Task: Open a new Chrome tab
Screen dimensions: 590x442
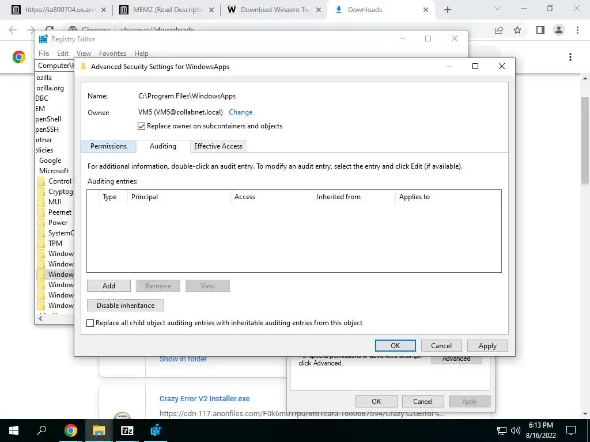Action: tap(447, 10)
